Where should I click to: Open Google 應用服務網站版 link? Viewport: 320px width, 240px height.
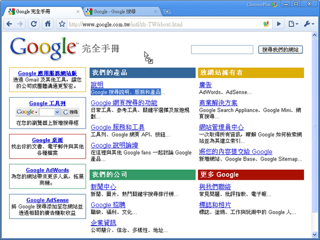pos(47,73)
